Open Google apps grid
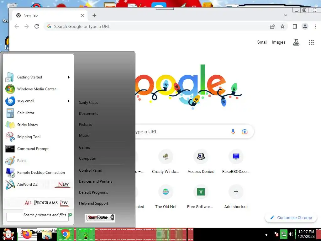The width and height of the screenshot is (321, 241). (311, 42)
